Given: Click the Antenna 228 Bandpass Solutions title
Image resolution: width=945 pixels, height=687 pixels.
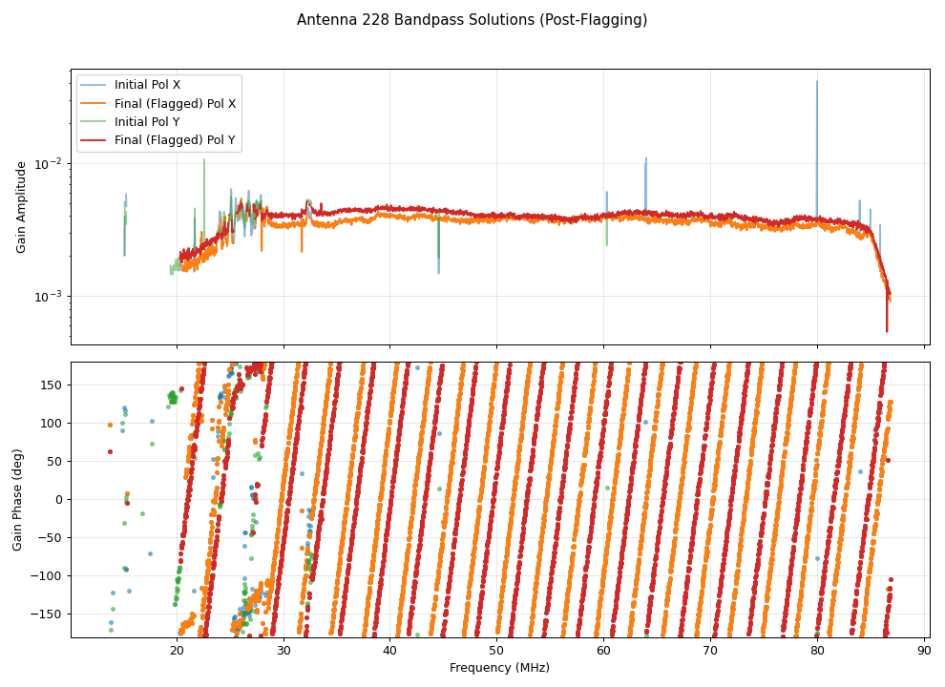Looking at the screenshot, I should [472, 20].
